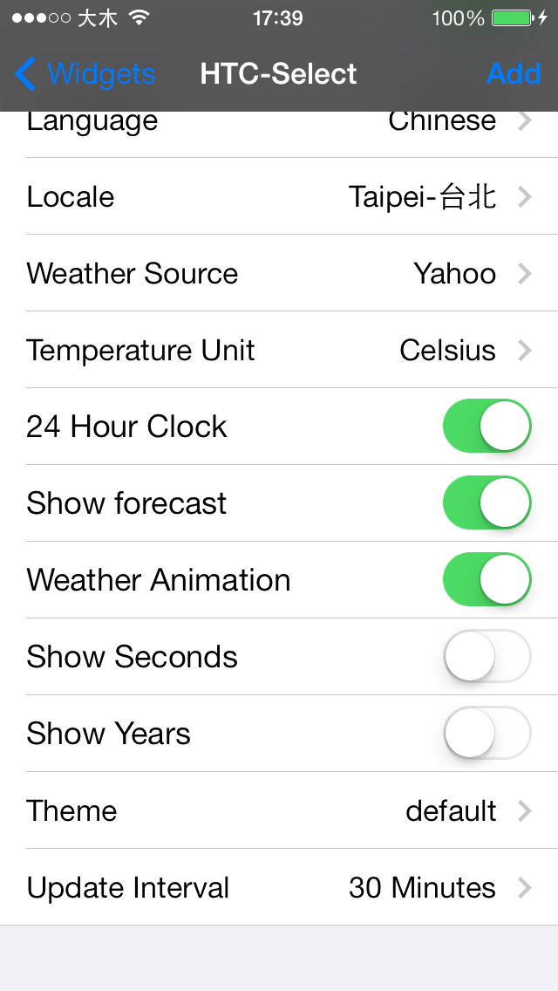This screenshot has width=558, height=991.
Task: Go back to Widgets
Action: (100, 74)
